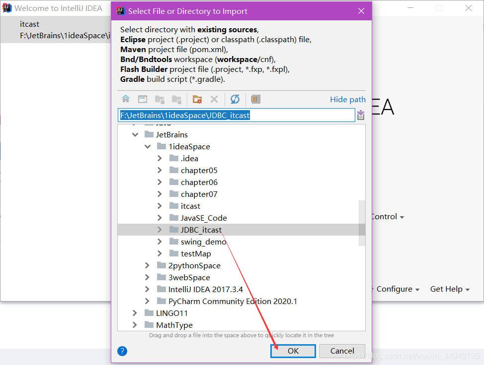The width and height of the screenshot is (484, 365).
Task: Click the IntelliJ logo in dialog title
Action: tap(120, 11)
